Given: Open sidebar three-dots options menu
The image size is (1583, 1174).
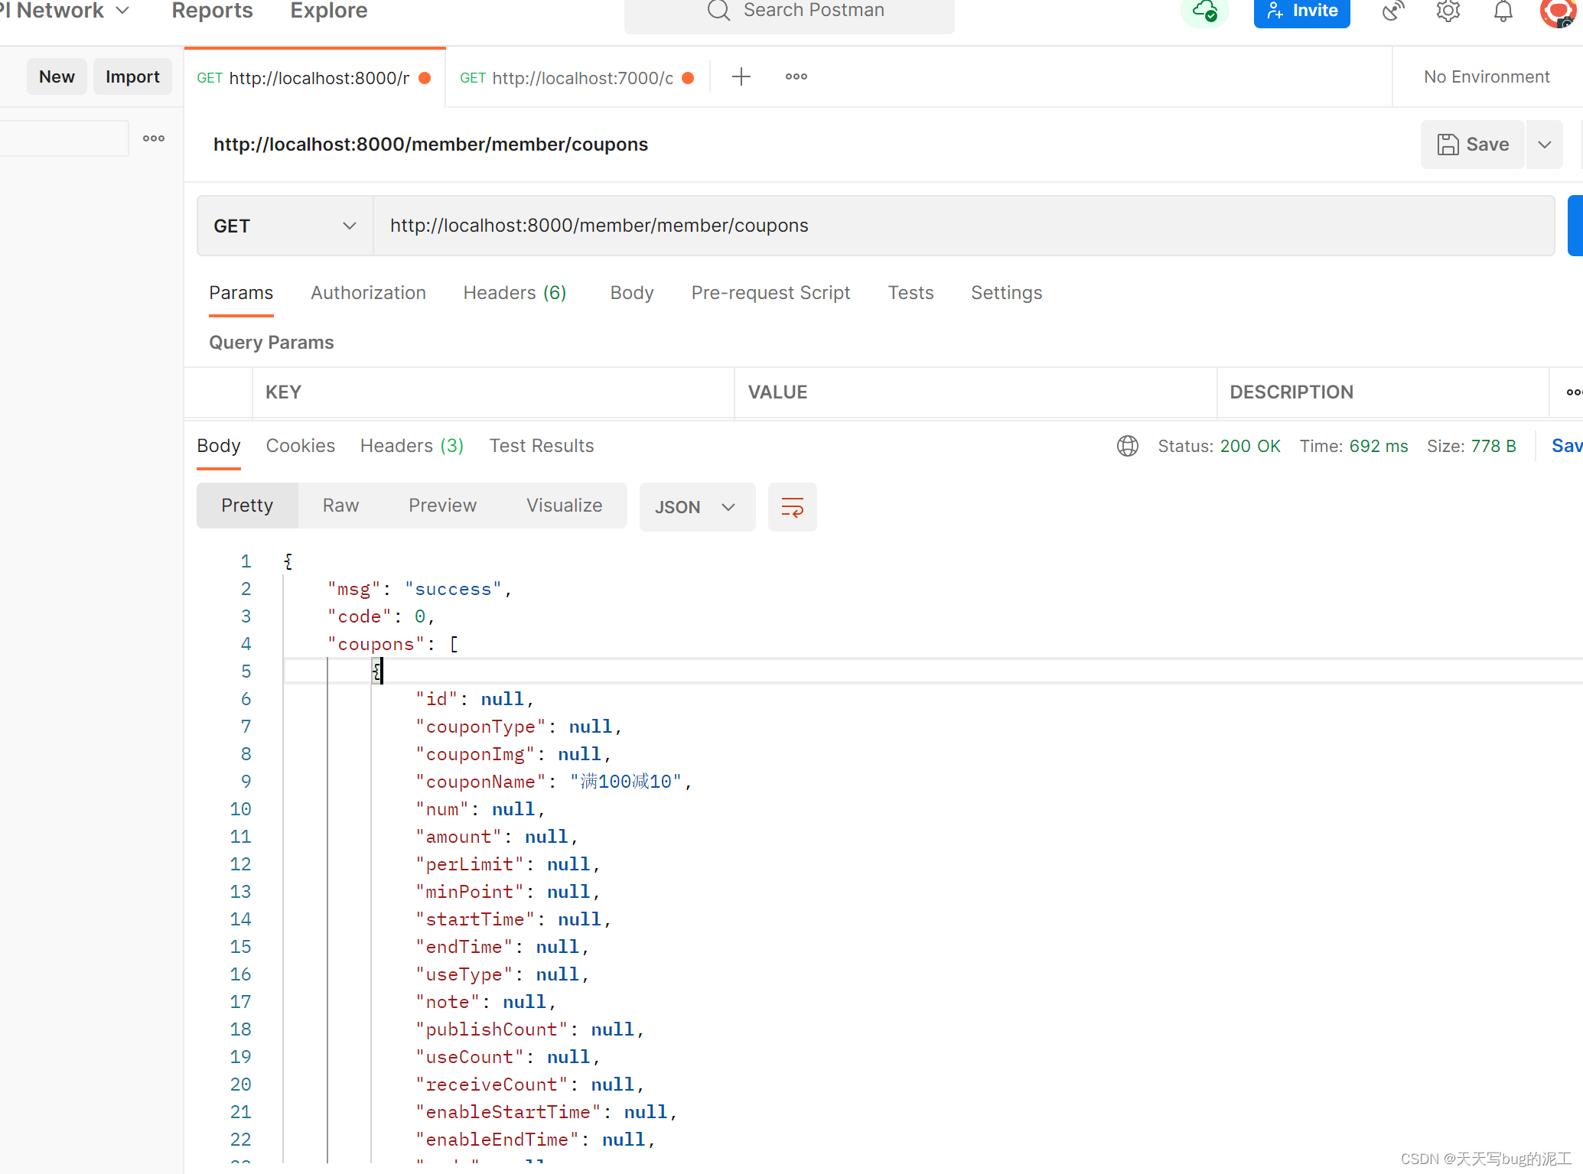Looking at the screenshot, I should point(154,138).
